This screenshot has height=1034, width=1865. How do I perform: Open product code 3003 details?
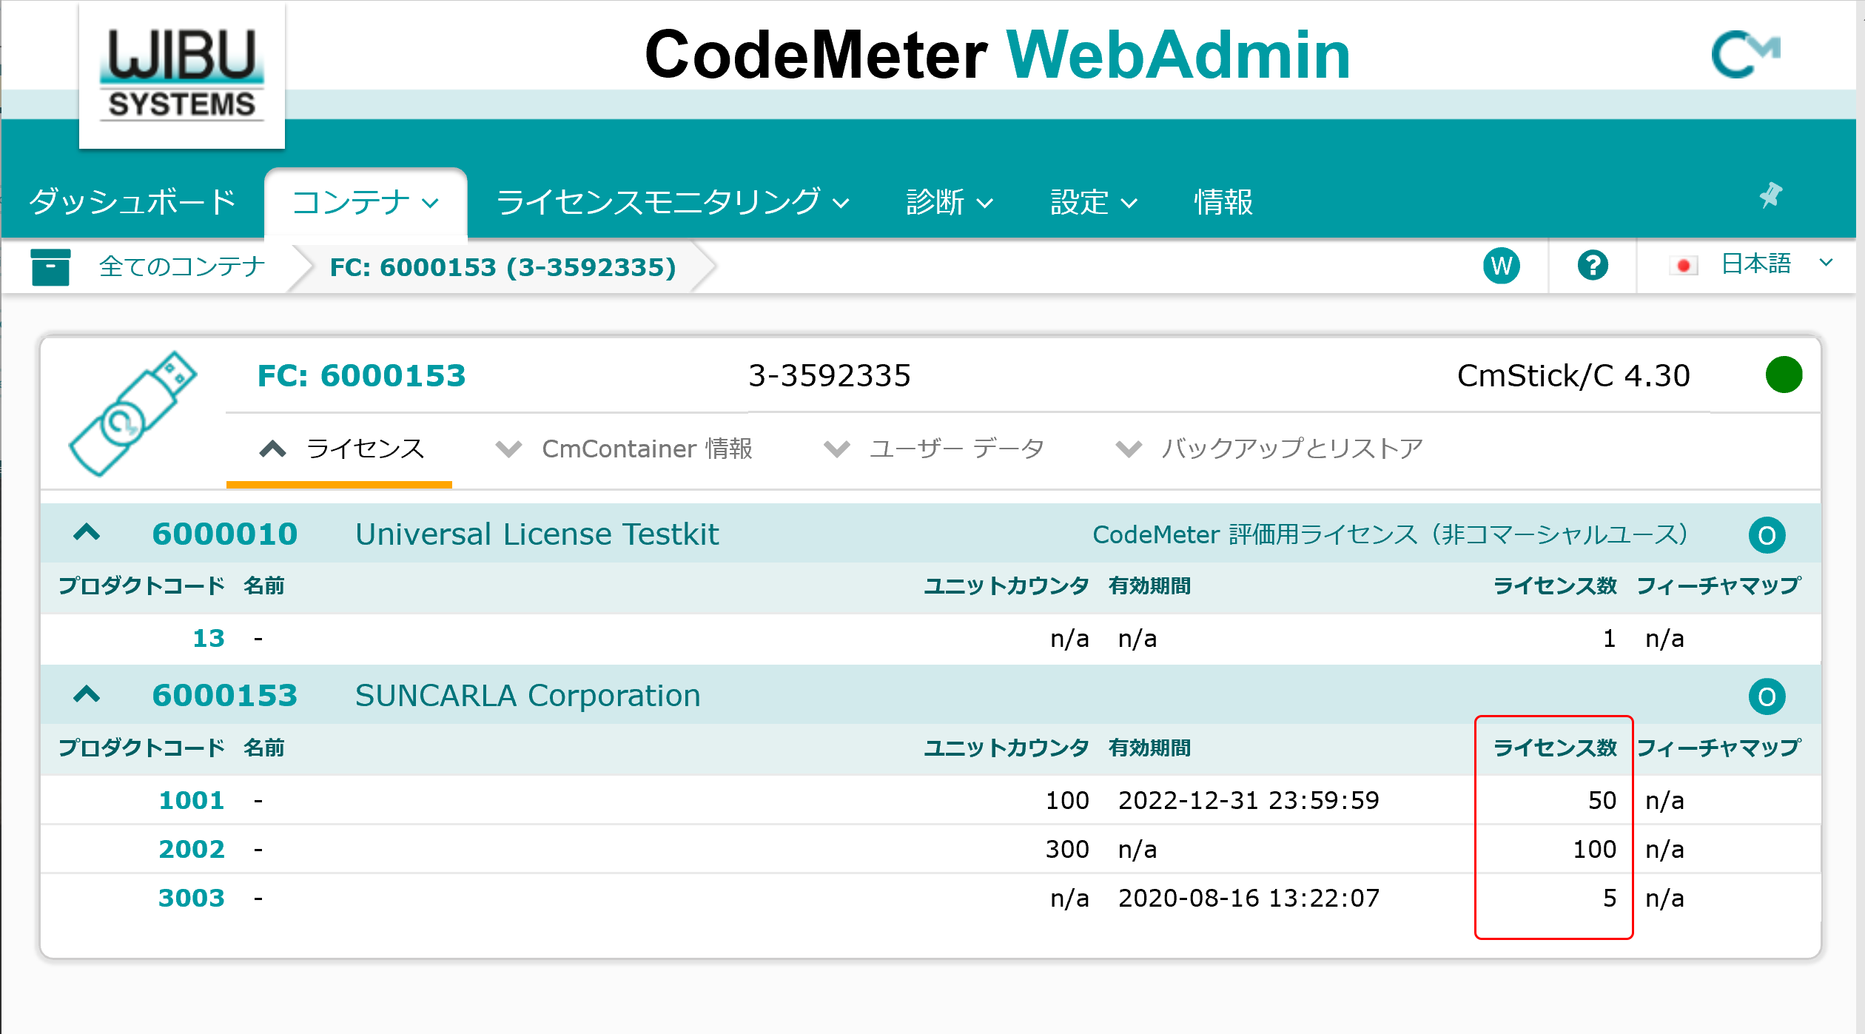click(x=192, y=898)
